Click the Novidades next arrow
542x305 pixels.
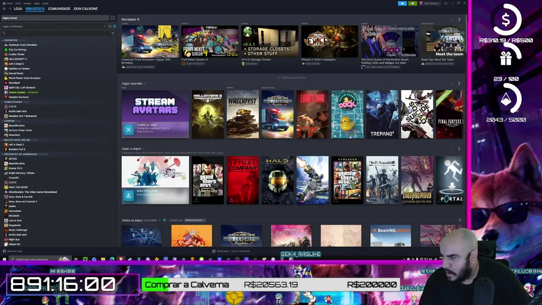tap(459, 19)
